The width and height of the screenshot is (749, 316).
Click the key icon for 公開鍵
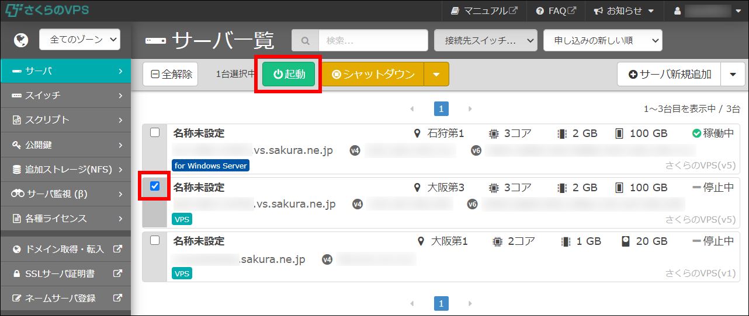[x=16, y=145]
